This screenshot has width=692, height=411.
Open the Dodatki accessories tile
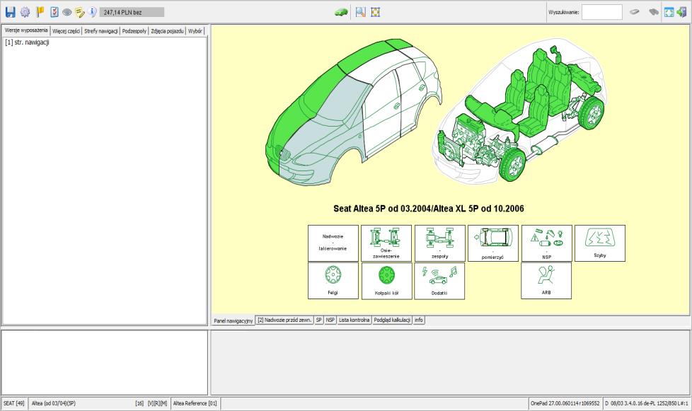coord(439,281)
